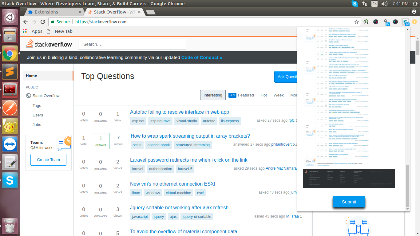Image resolution: width=420 pixels, height=236 pixels.
Task: Bookmark page with the star icon
Action: coord(357,22)
